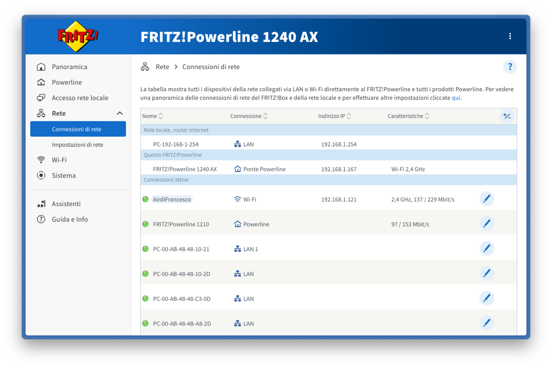
Task: Edit the PC-00-AB-48-4B-A8-2D entry
Action: (x=487, y=323)
